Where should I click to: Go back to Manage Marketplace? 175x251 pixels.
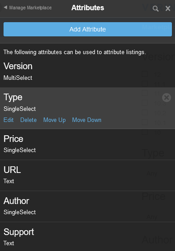pos(31,8)
